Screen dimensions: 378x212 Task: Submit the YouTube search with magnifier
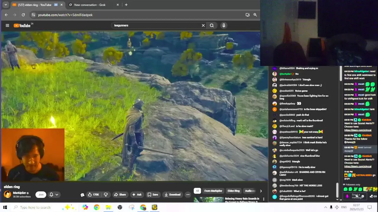click(x=212, y=26)
